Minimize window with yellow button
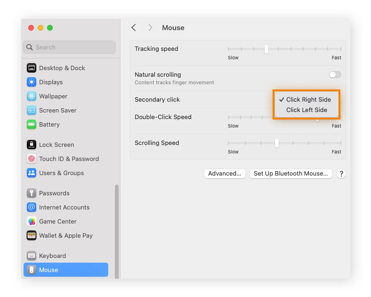This screenshot has width=371, height=297. coord(40,28)
